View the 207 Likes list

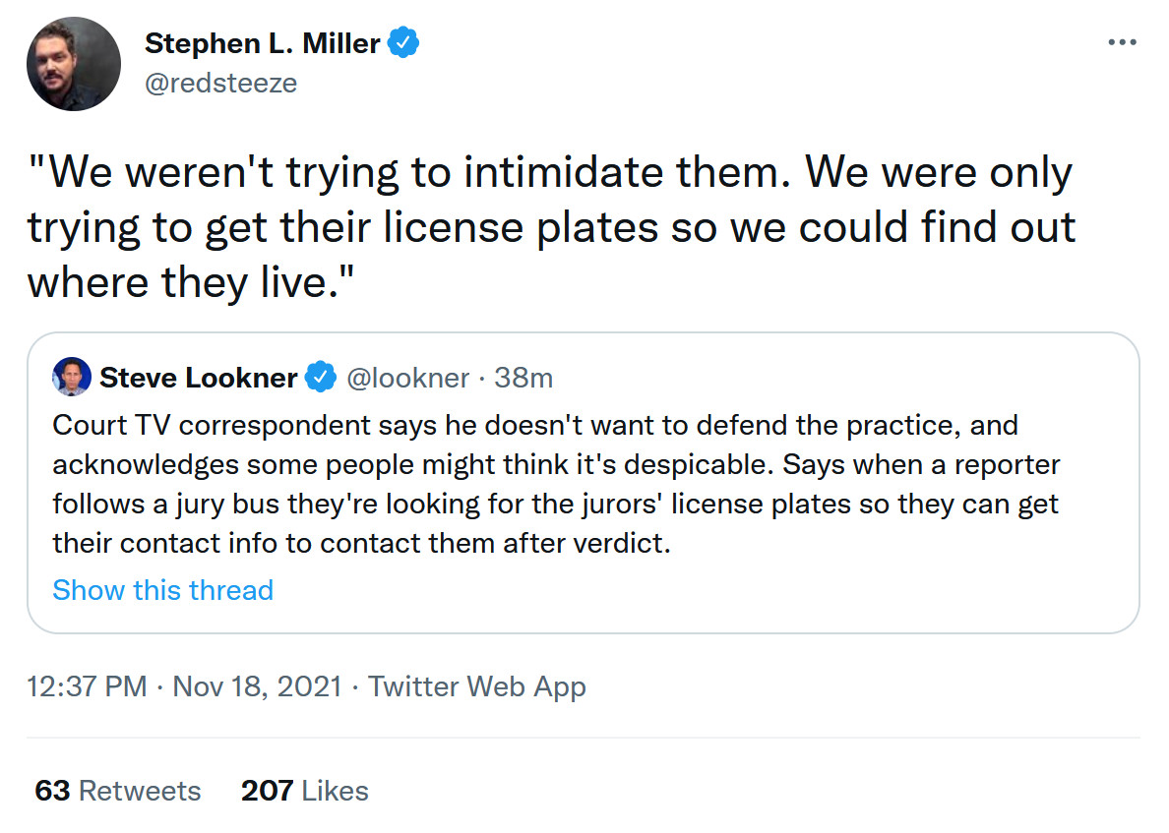click(x=305, y=791)
